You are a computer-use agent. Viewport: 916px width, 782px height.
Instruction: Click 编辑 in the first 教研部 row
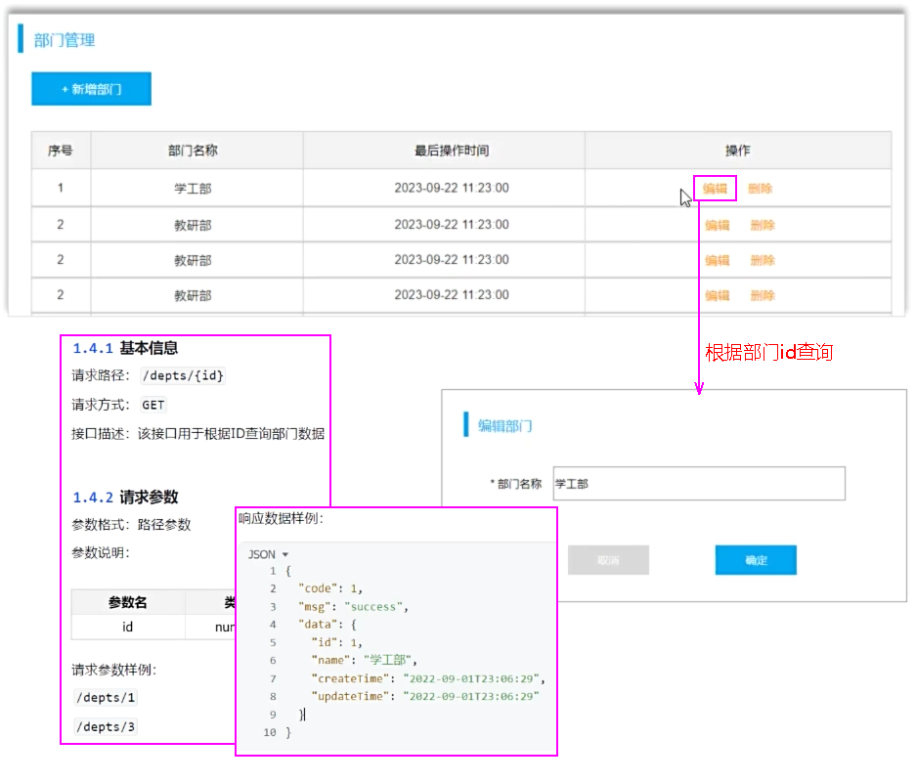(717, 225)
